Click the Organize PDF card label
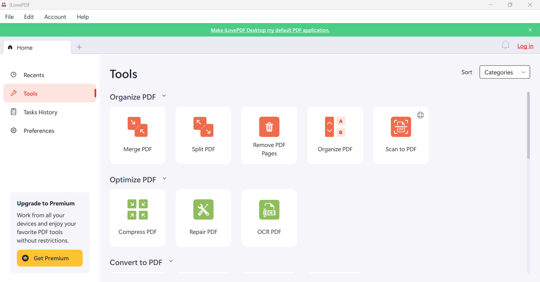The height and width of the screenshot is (282, 540). coord(335,149)
